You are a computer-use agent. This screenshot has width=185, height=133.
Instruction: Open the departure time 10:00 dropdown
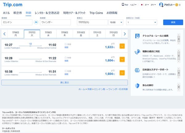pos(116,22)
